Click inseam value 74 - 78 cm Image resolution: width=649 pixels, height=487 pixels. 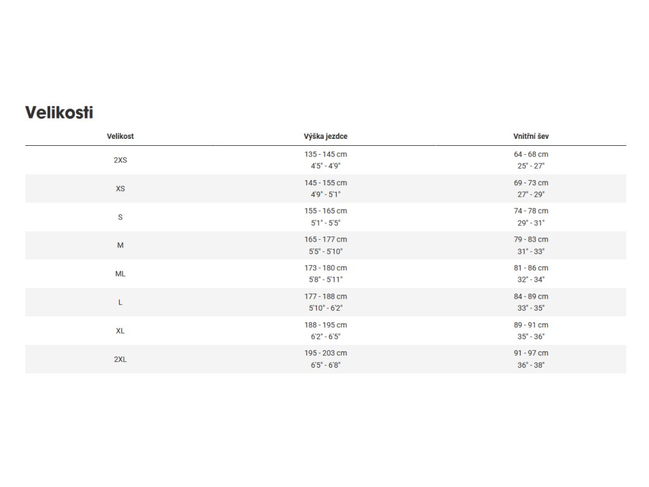click(x=531, y=211)
